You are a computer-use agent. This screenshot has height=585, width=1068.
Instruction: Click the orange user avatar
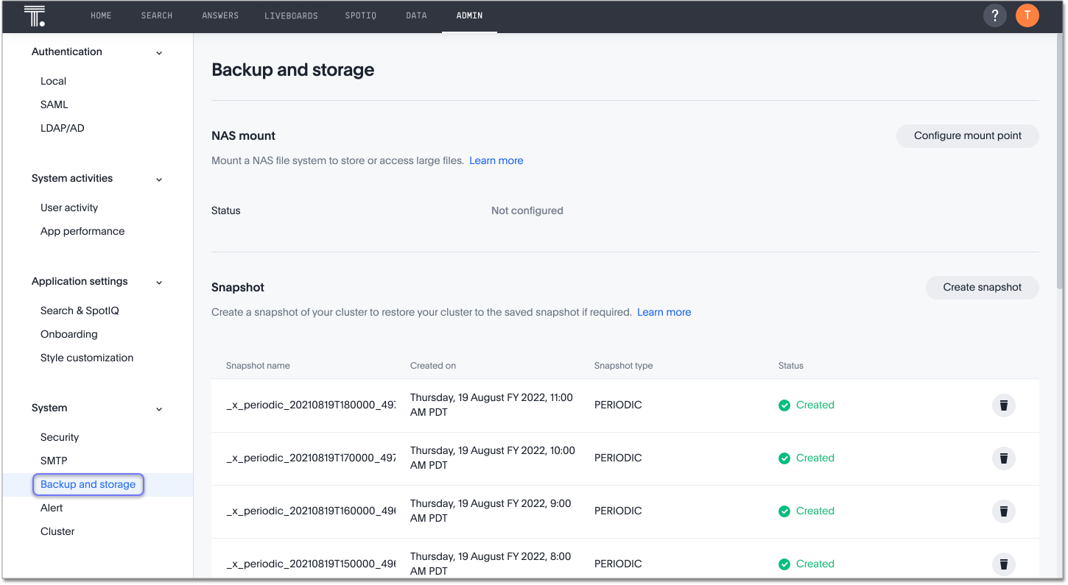[1027, 15]
